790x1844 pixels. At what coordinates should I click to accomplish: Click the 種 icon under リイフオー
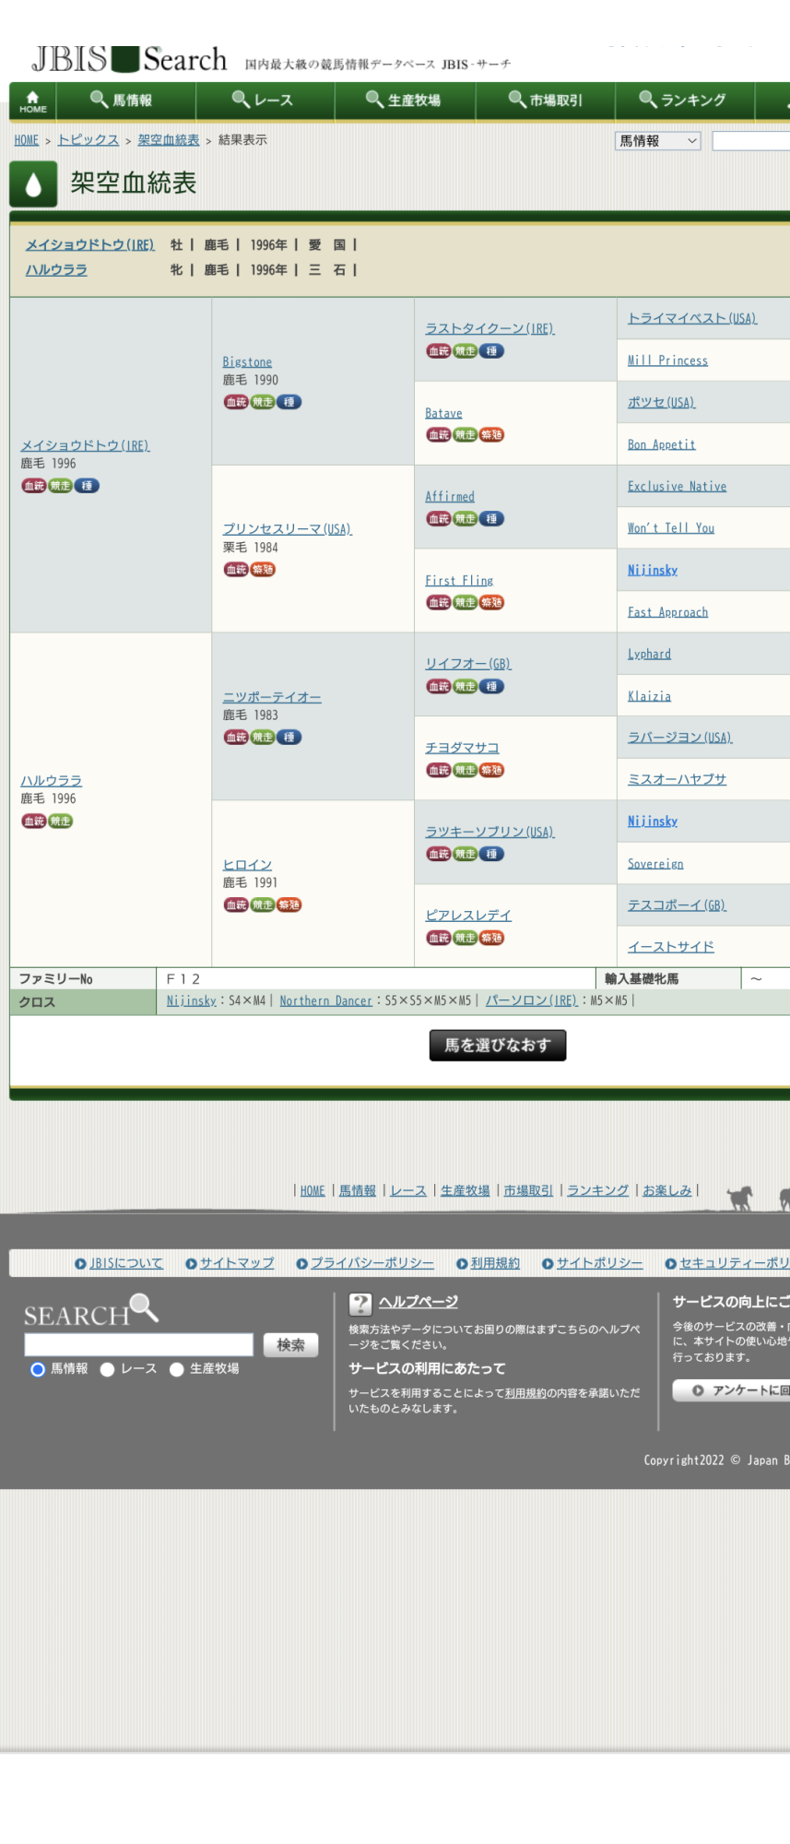(x=492, y=687)
